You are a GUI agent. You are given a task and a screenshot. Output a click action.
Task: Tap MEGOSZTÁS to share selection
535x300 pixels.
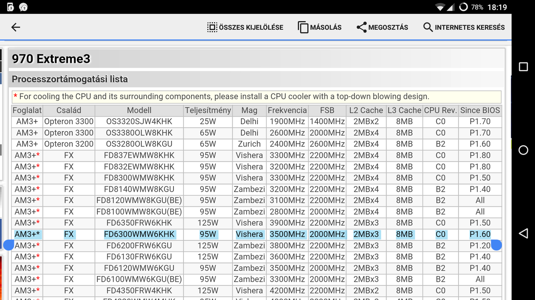point(388,27)
